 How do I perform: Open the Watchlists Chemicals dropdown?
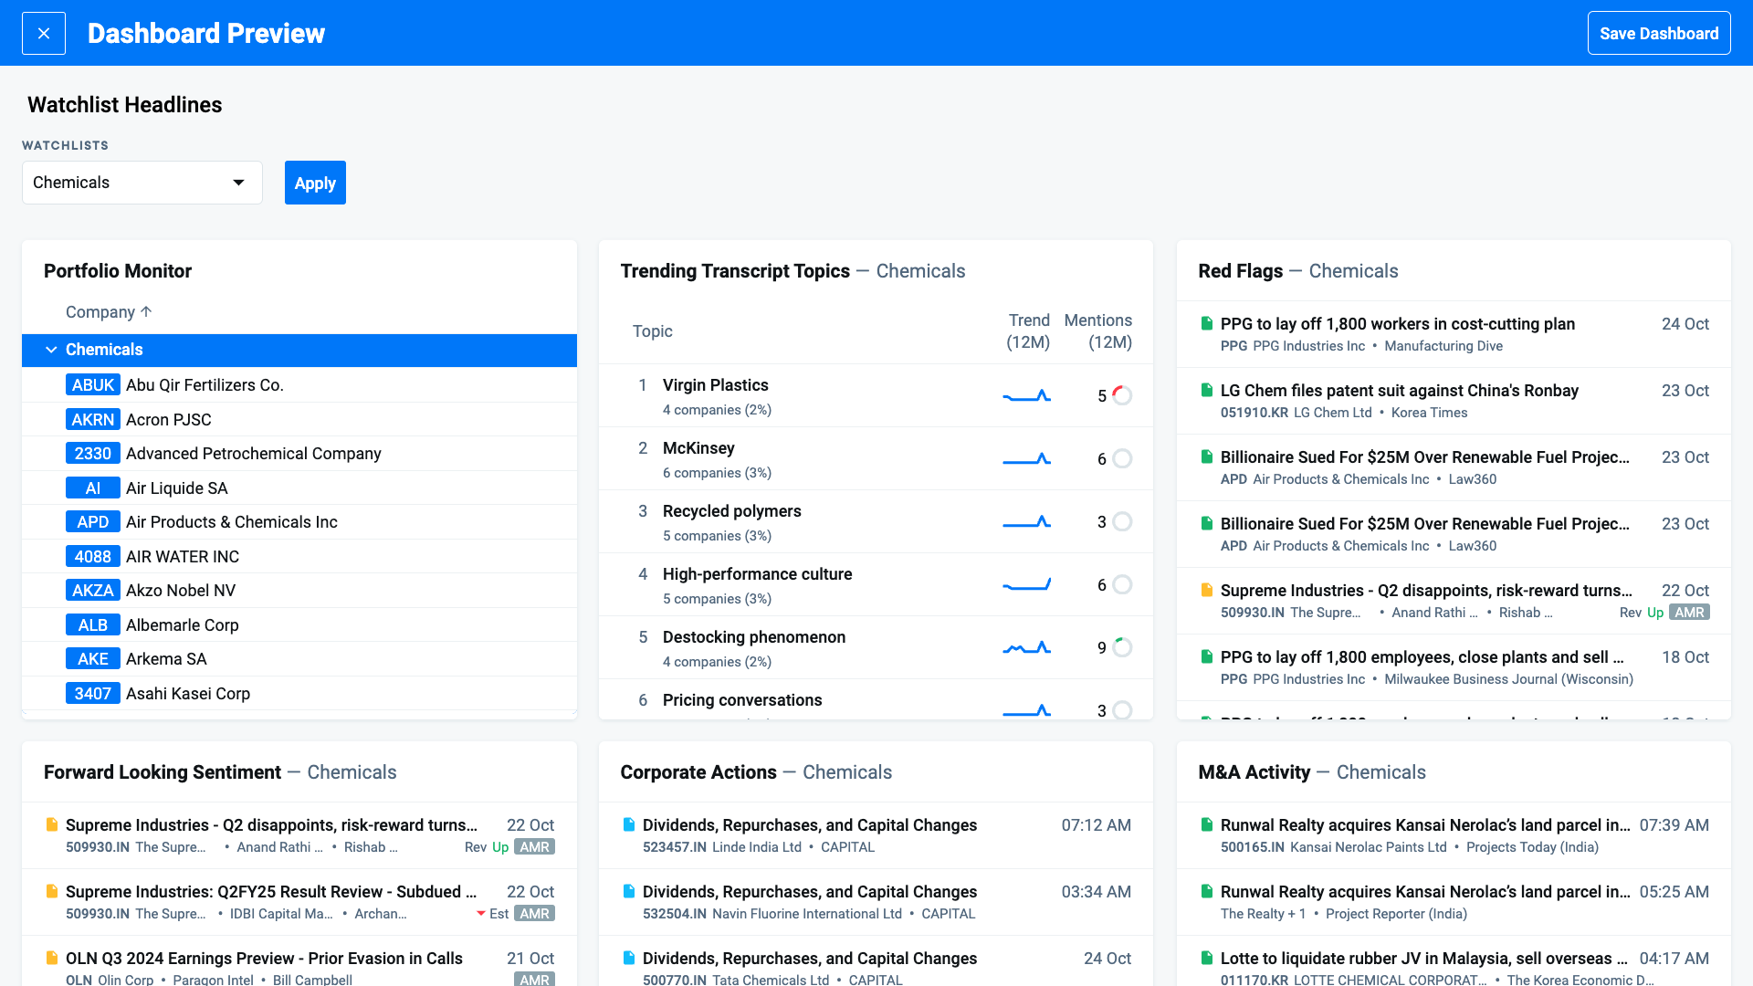pyautogui.click(x=142, y=183)
